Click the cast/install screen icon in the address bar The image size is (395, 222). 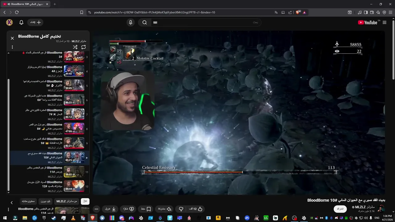click(283, 12)
